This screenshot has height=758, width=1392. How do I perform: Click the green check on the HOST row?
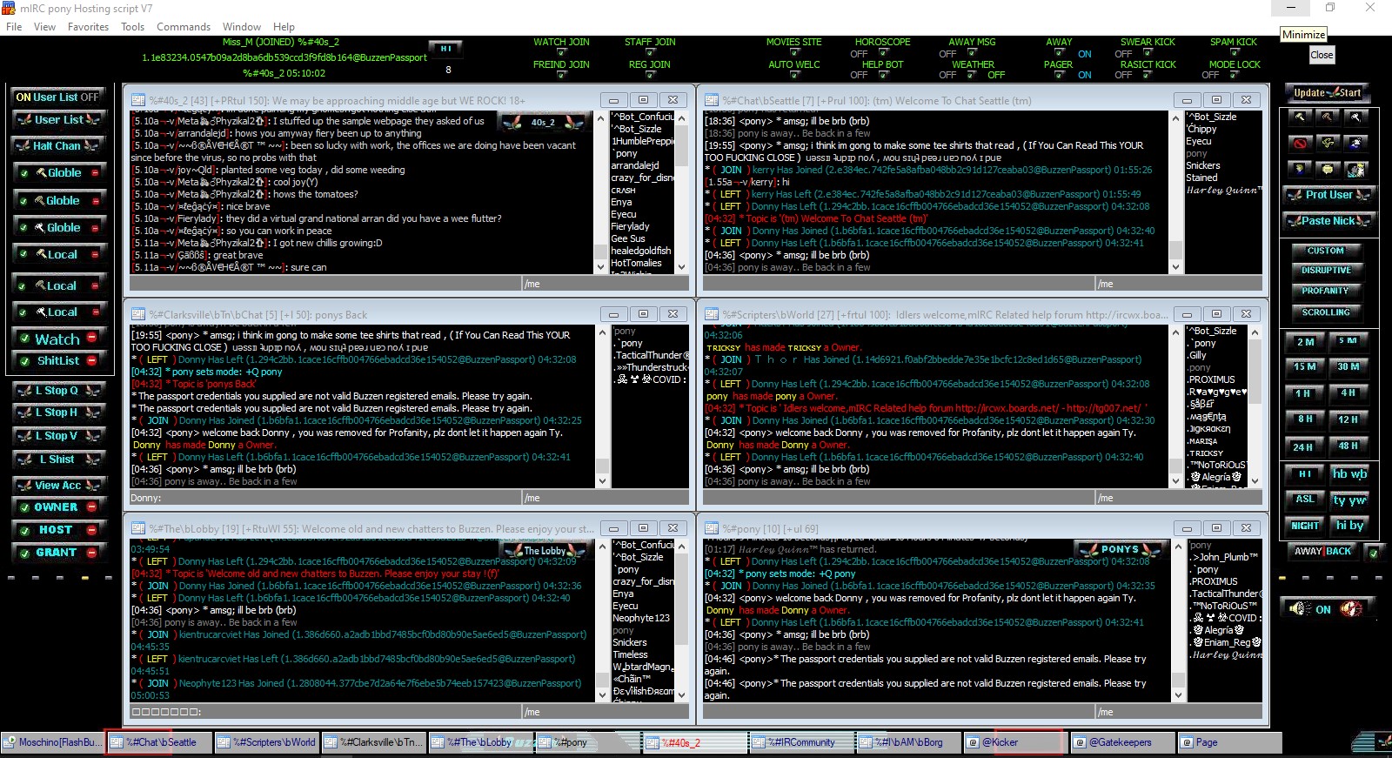pos(24,530)
